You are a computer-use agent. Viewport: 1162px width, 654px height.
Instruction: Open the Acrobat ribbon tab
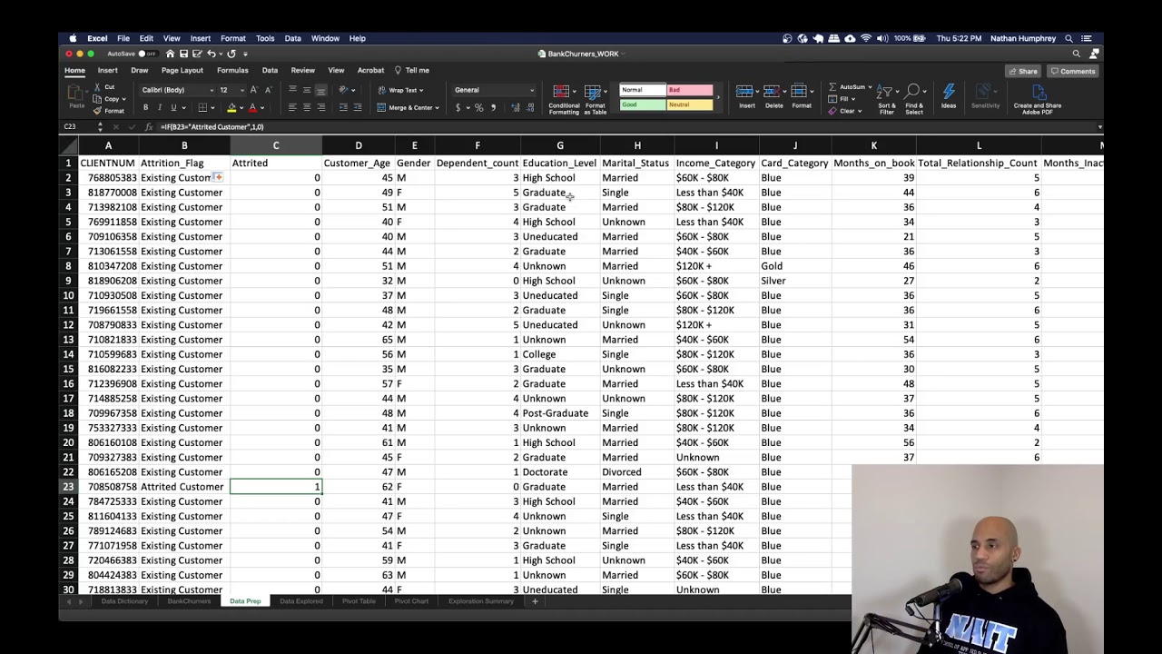click(x=370, y=70)
